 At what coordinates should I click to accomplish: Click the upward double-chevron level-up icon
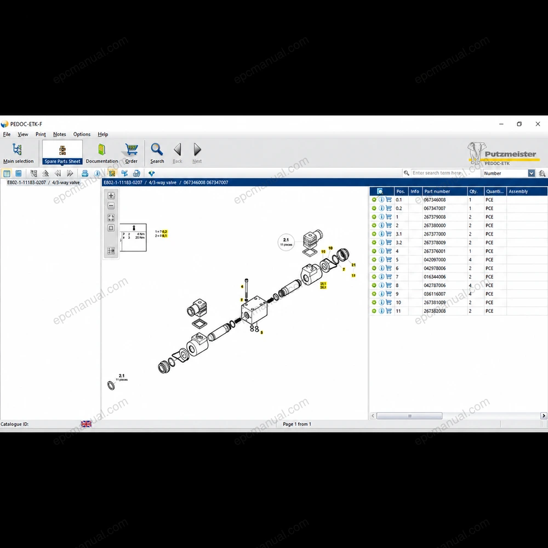coord(45,173)
